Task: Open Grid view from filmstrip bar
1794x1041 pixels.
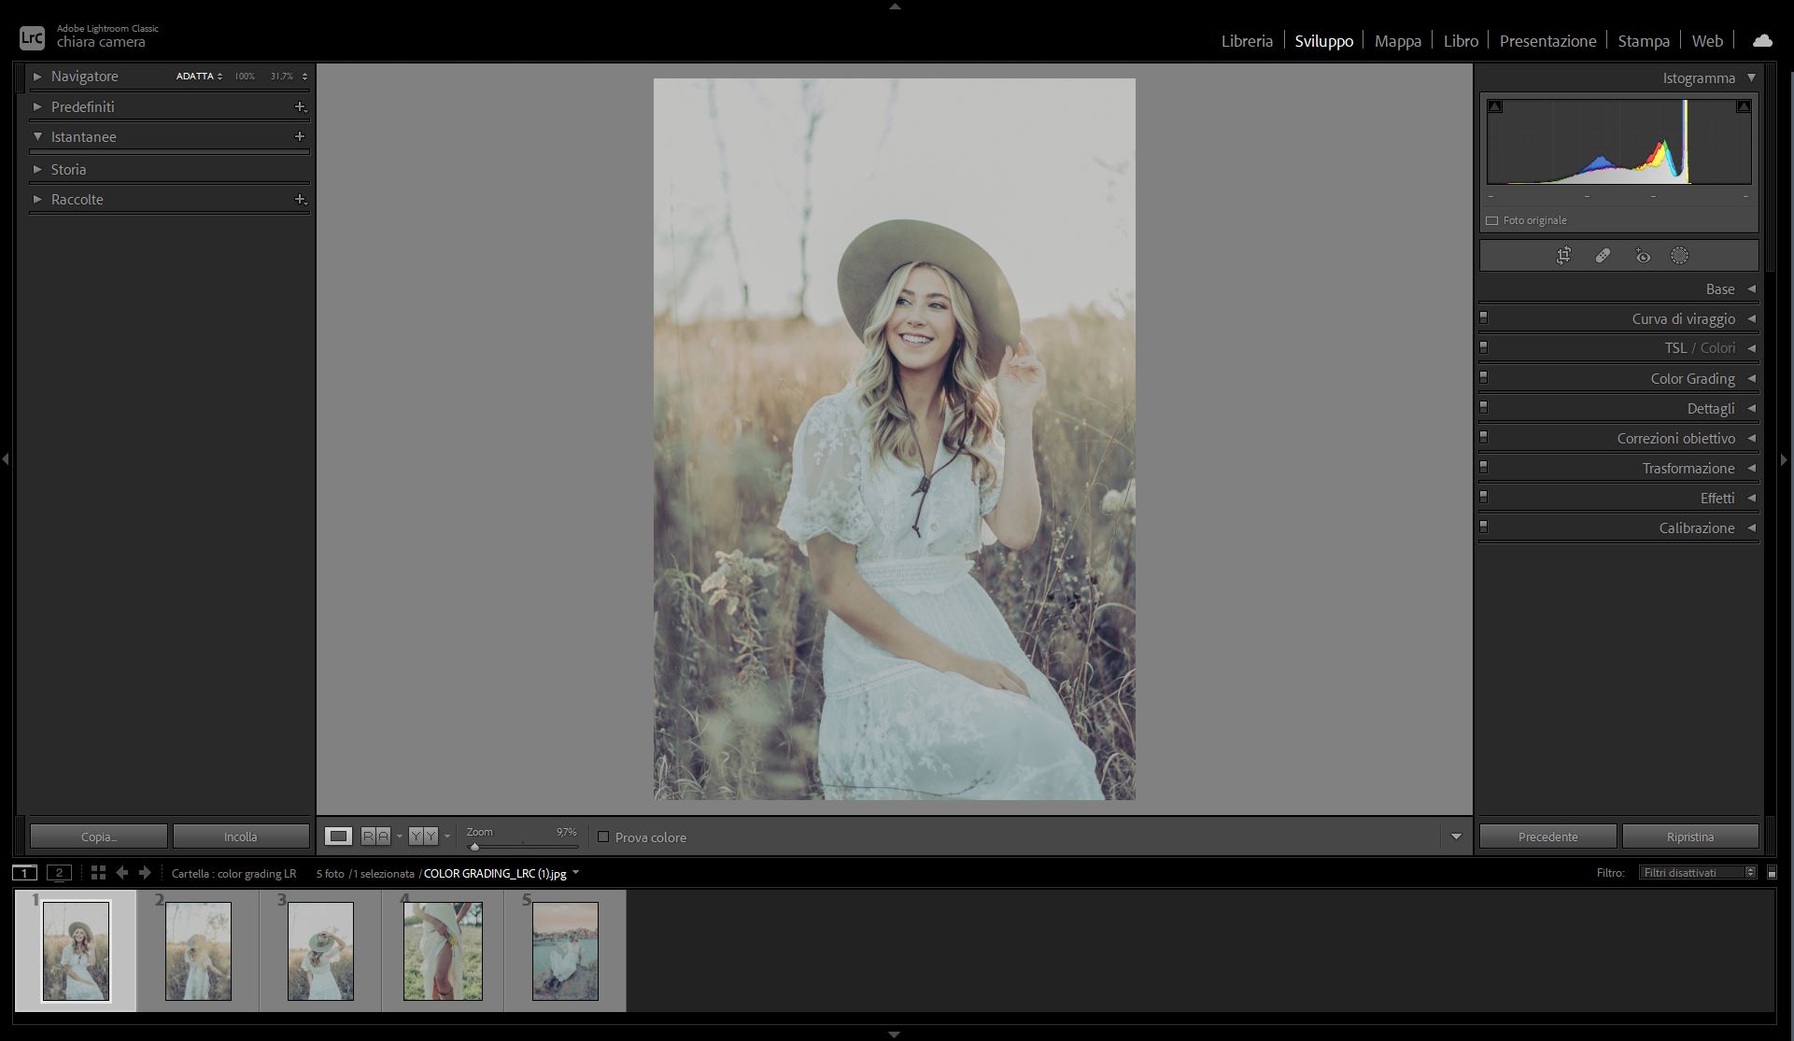Action: tap(98, 873)
